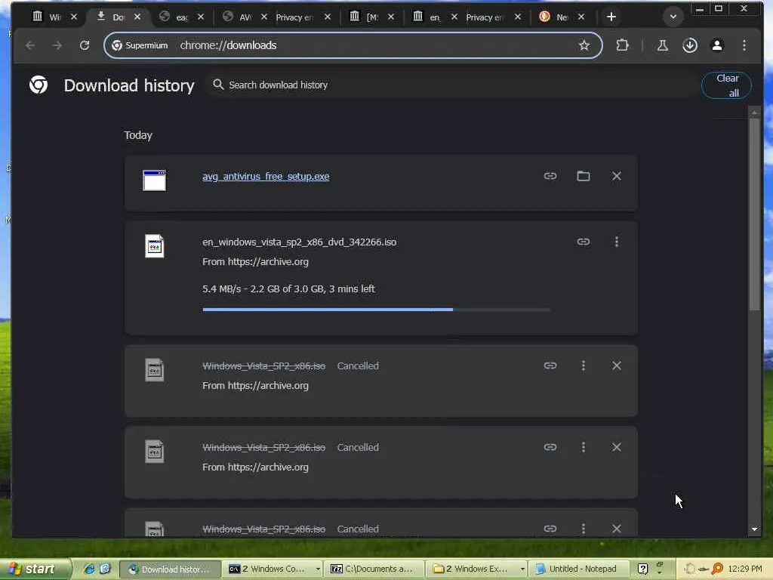Expand the tab search dropdown arrow
The image size is (773, 580).
point(673,17)
